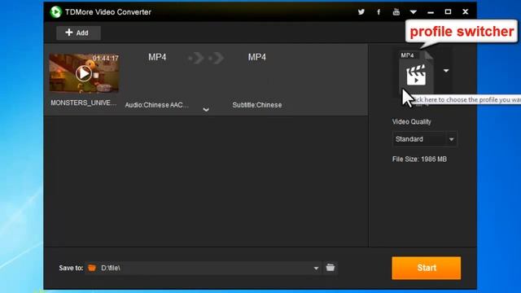Play the MONSTERS_UNIVE video preview

pos(84,73)
